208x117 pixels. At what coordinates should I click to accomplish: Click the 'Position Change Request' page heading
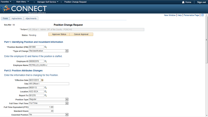[x=68, y=25]
